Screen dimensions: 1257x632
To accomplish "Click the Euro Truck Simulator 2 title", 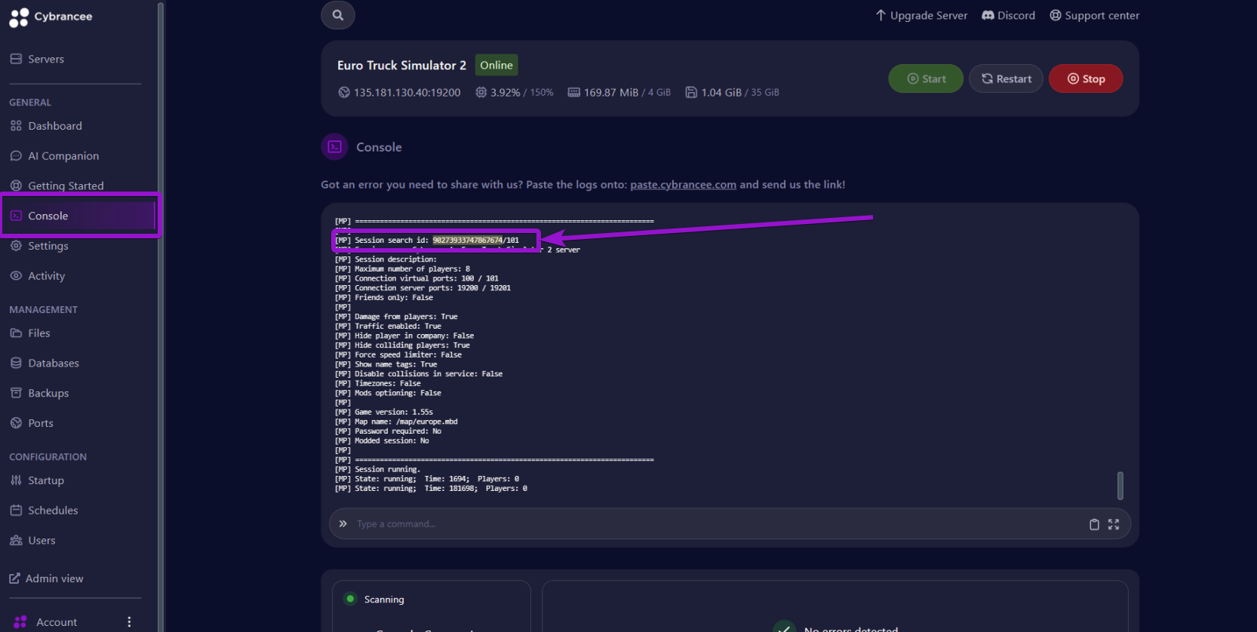I will click(x=401, y=66).
